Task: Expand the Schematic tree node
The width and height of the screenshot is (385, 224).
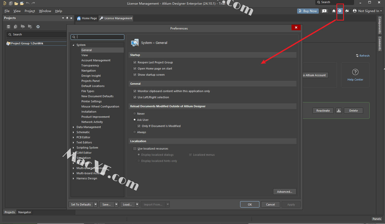Action: (x=73, y=132)
